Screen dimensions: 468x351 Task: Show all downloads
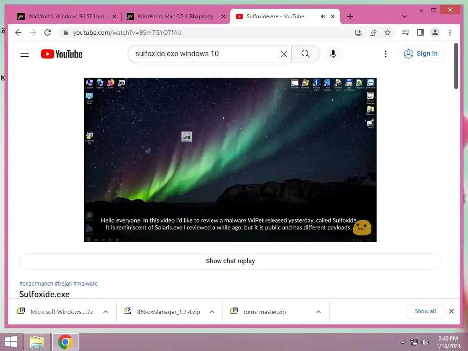[x=425, y=311]
